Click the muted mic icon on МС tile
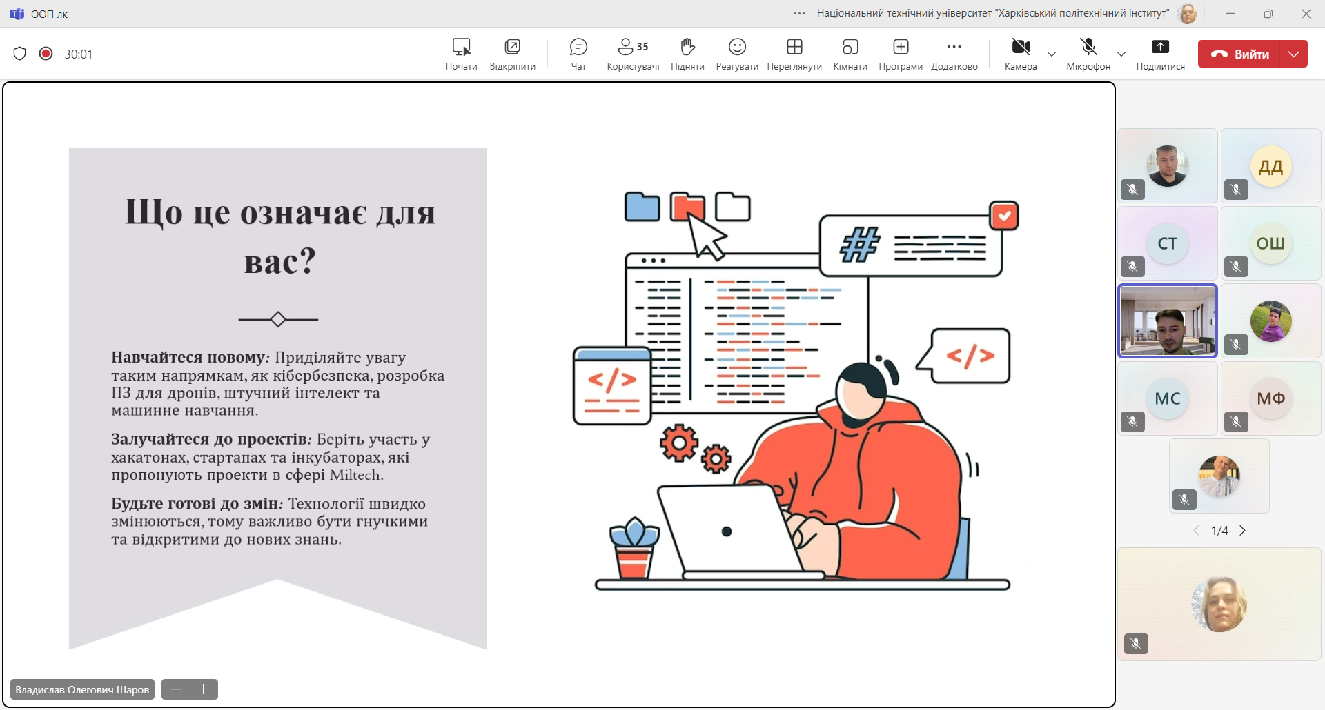 [1132, 421]
